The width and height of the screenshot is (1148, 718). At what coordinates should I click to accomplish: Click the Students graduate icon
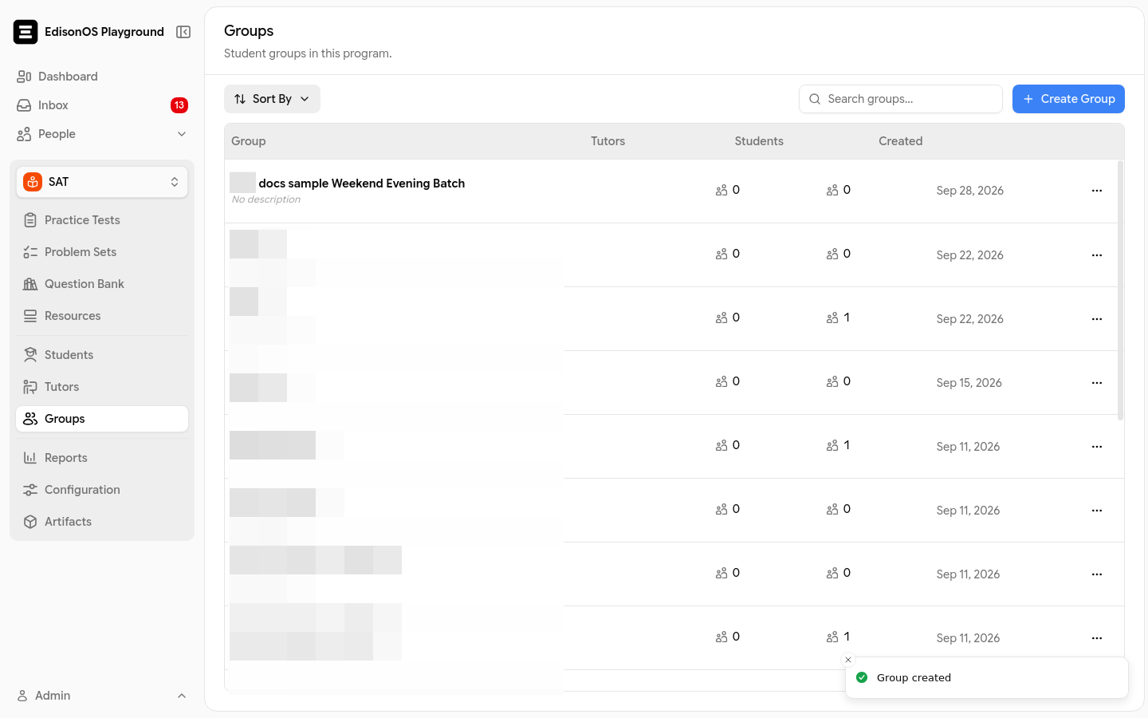(30, 355)
